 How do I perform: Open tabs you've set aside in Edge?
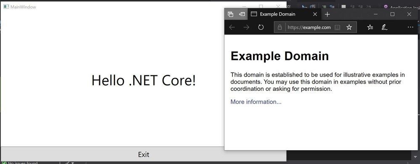point(230,14)
